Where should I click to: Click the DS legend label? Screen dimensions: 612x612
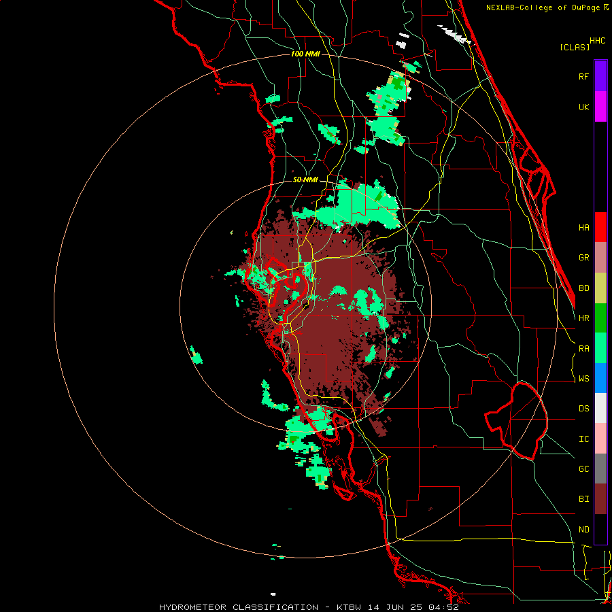584,409
